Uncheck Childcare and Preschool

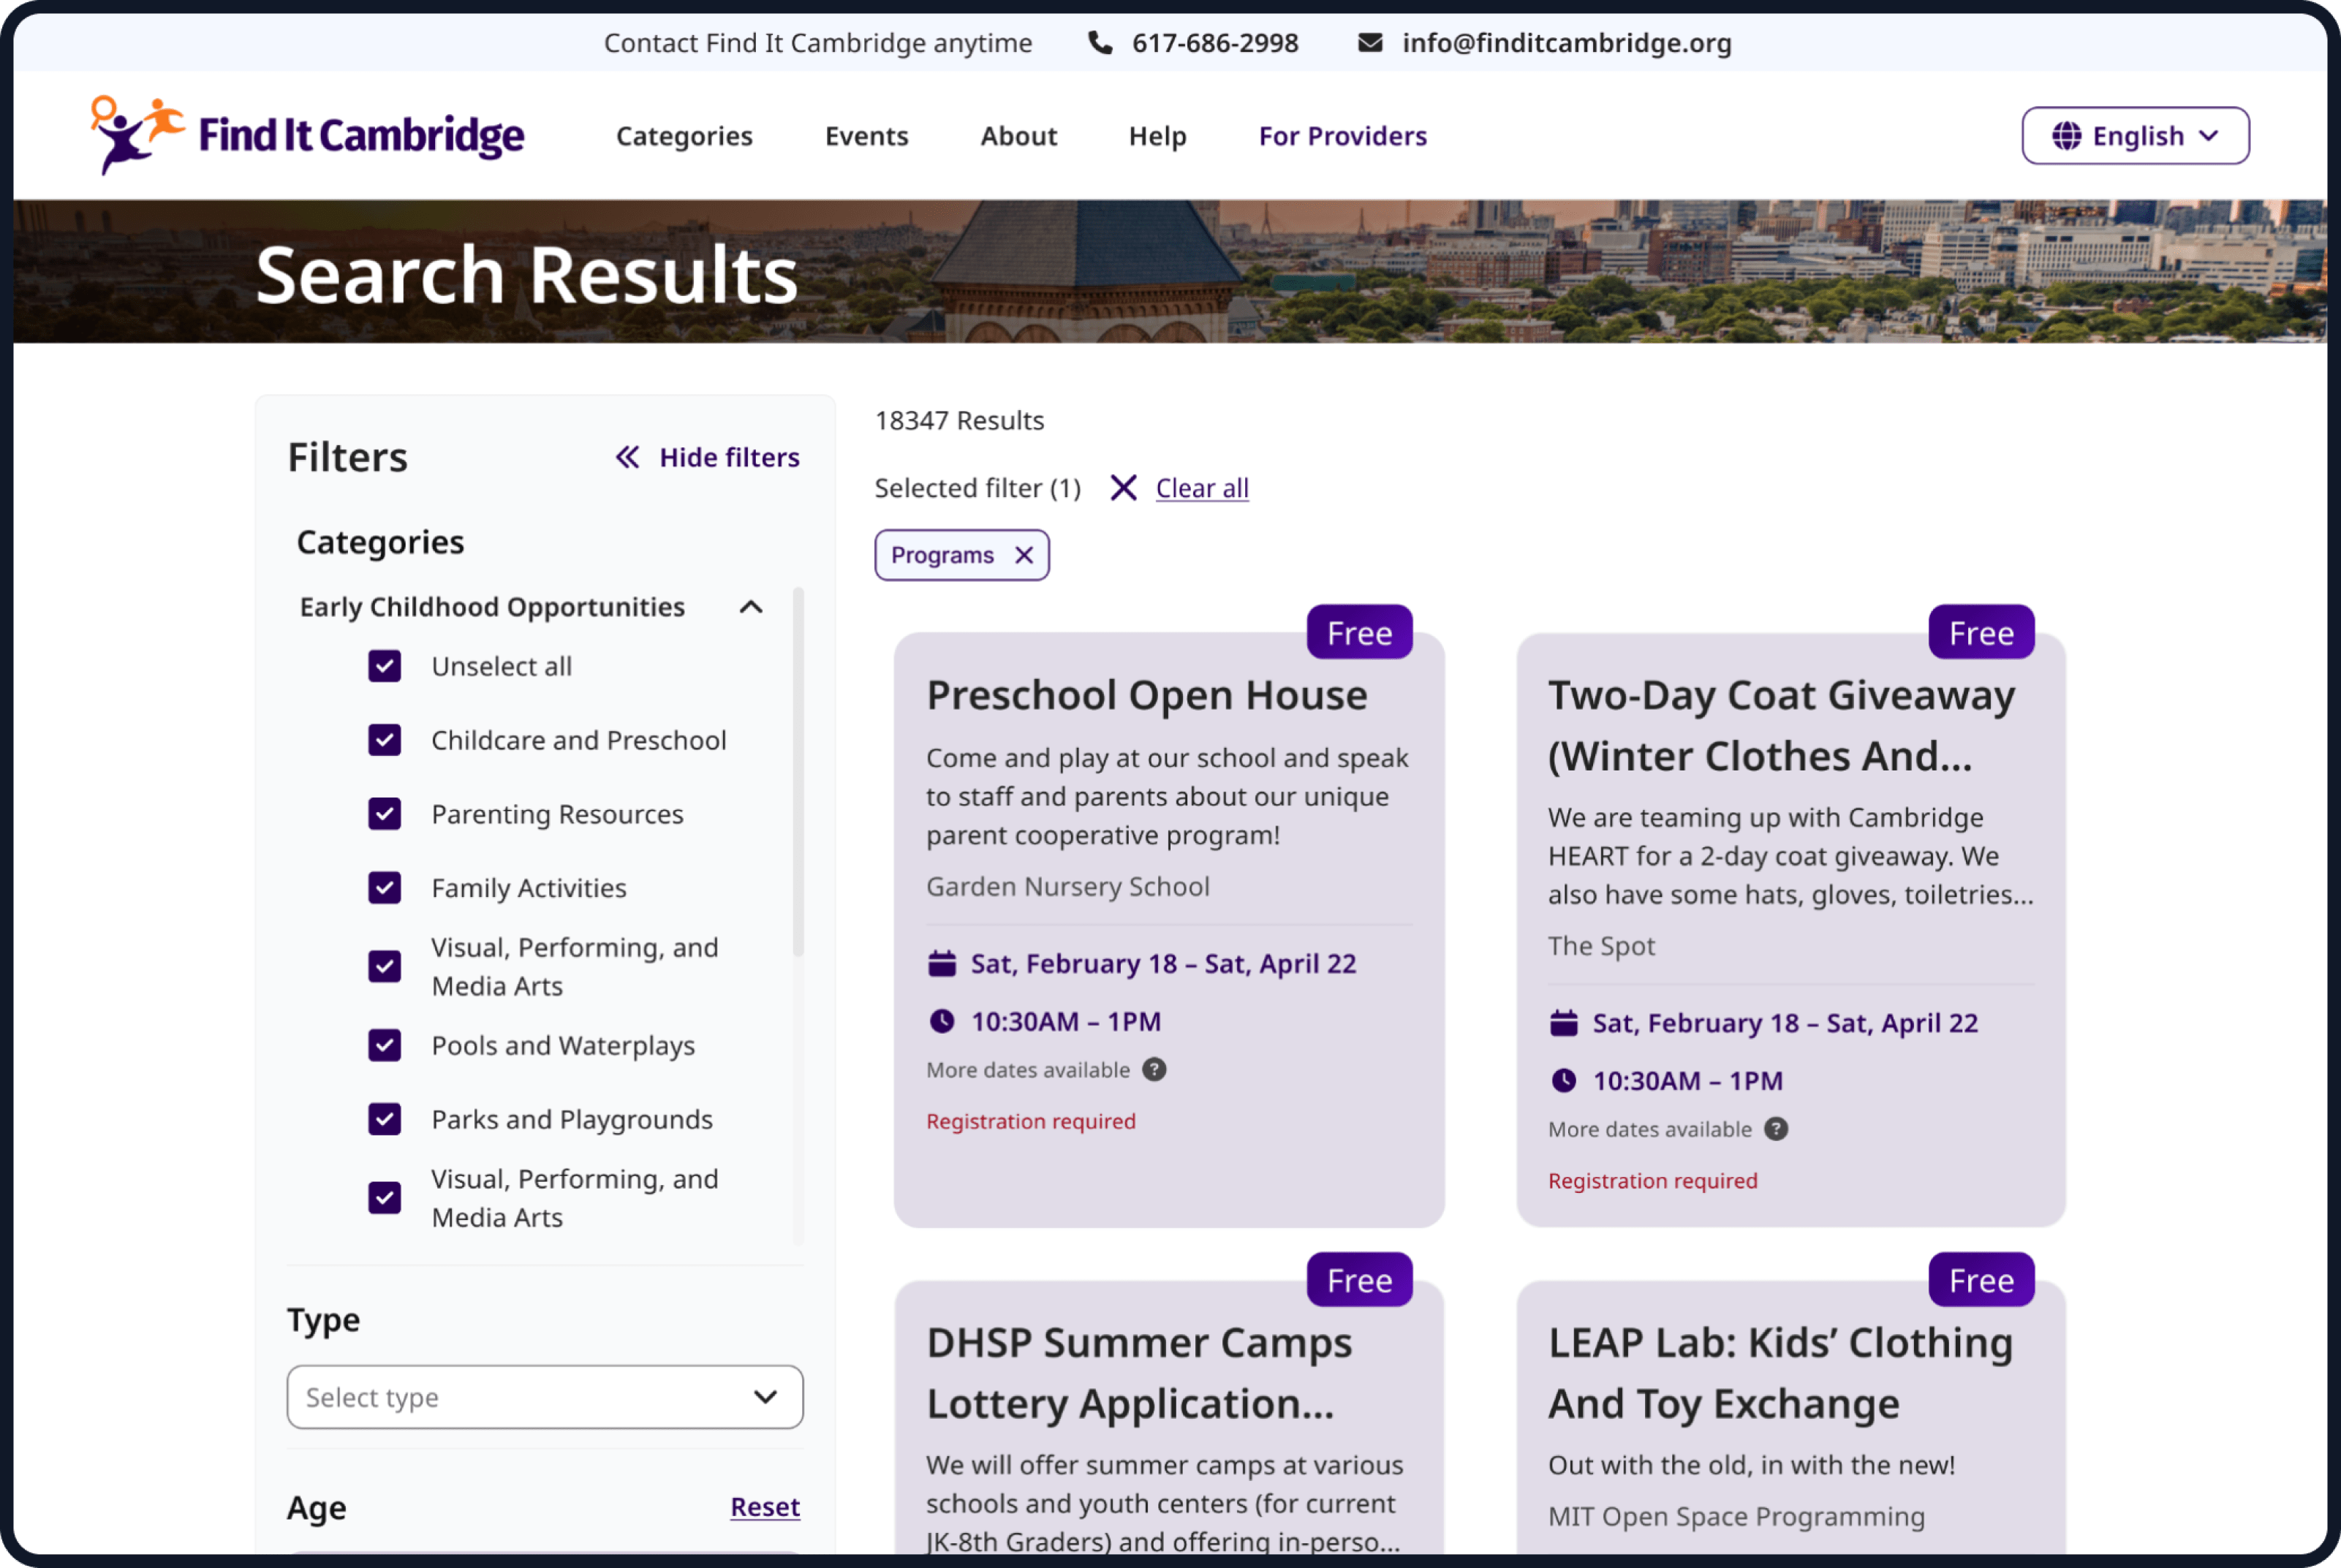385,740
